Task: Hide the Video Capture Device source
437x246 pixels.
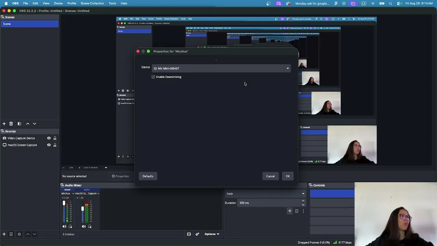Action: [x=49, y=138]
